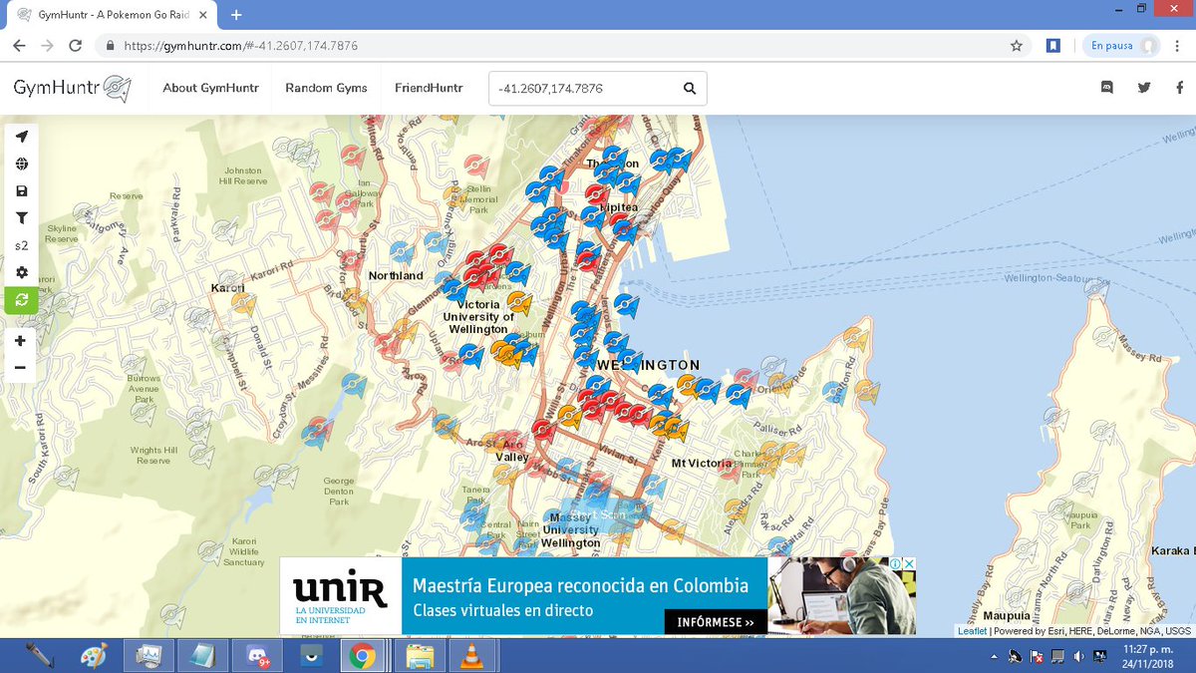1196x673 pixels.
Task: Click the GymHuntr logo
Action: pos(72,88)
